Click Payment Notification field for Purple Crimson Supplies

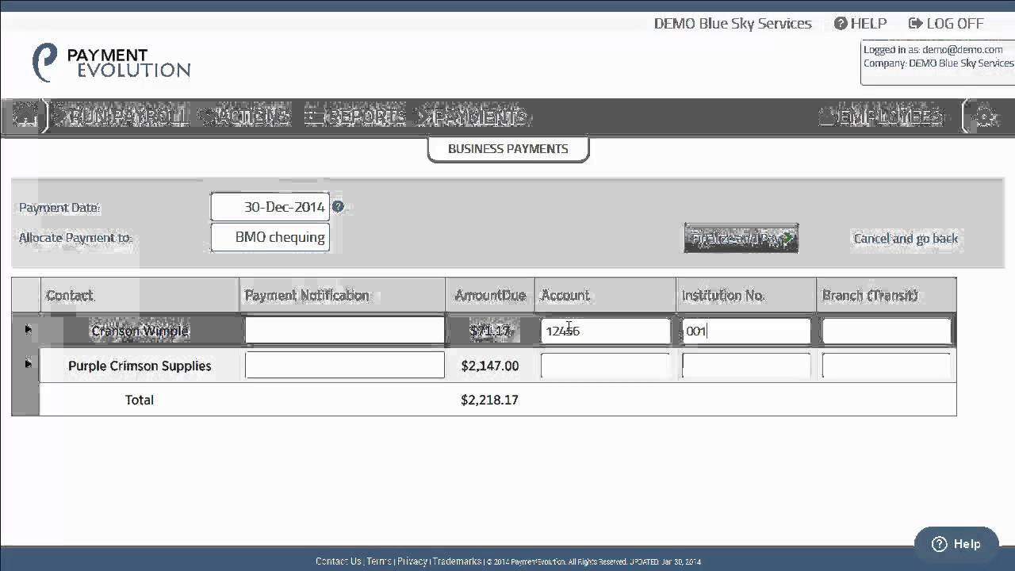[x=345, y=365]
